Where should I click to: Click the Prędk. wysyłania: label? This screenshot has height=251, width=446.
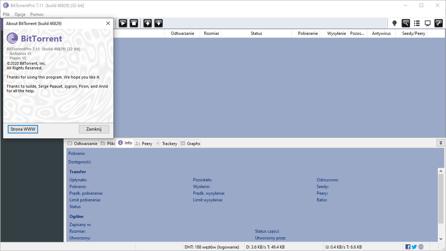209,193
